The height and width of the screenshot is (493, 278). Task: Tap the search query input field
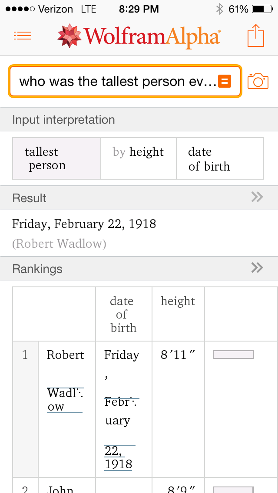point(117,81)
